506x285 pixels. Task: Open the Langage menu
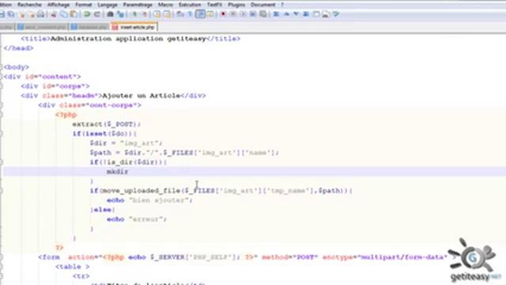point(108,5)
